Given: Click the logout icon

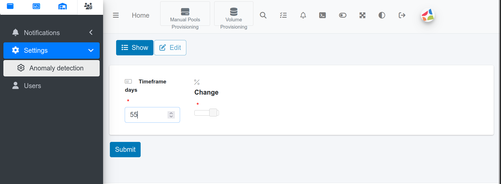Looking at the screenshot, I should 402,15.
